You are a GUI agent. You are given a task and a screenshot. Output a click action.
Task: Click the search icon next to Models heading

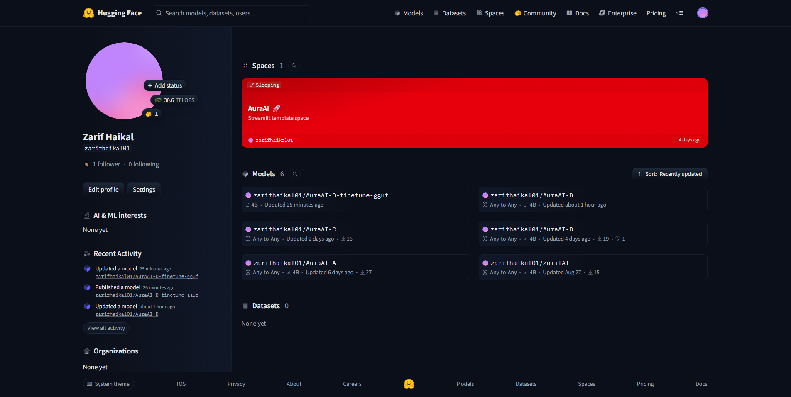(x=295, y=174)
